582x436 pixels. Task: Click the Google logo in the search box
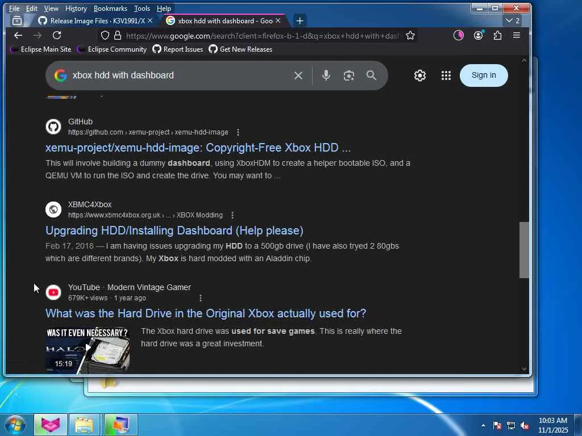tap(60, 76)
